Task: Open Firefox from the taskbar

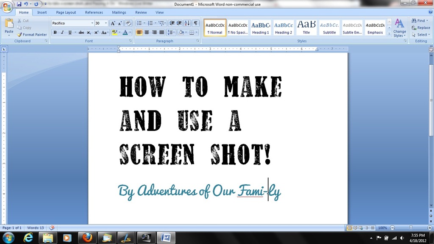Action: [x=87, y=238]
